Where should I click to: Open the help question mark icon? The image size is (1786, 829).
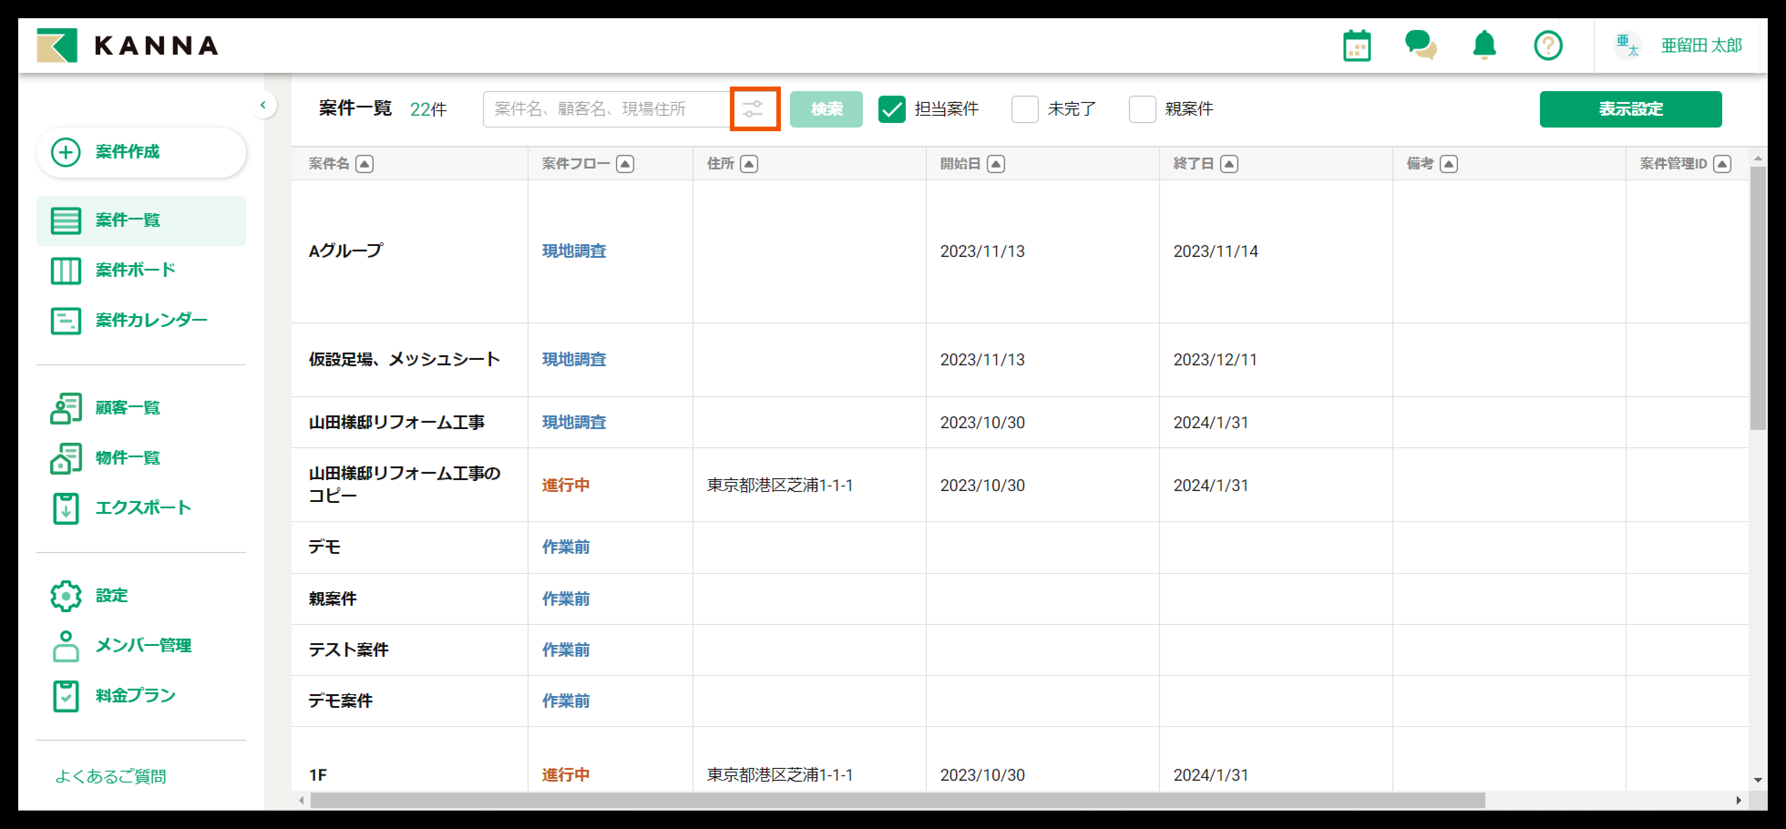point(1548,46)
